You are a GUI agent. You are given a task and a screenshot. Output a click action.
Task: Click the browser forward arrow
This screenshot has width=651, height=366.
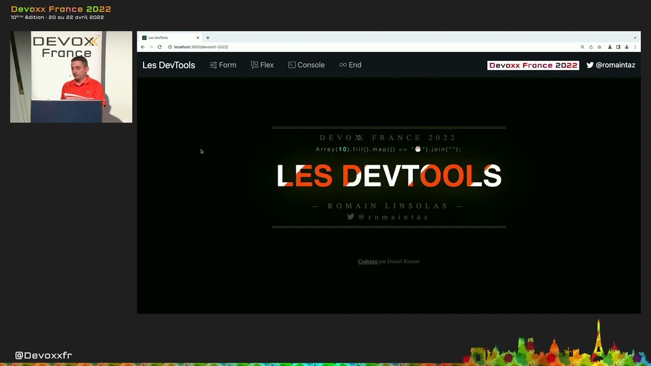coord(151,47)
